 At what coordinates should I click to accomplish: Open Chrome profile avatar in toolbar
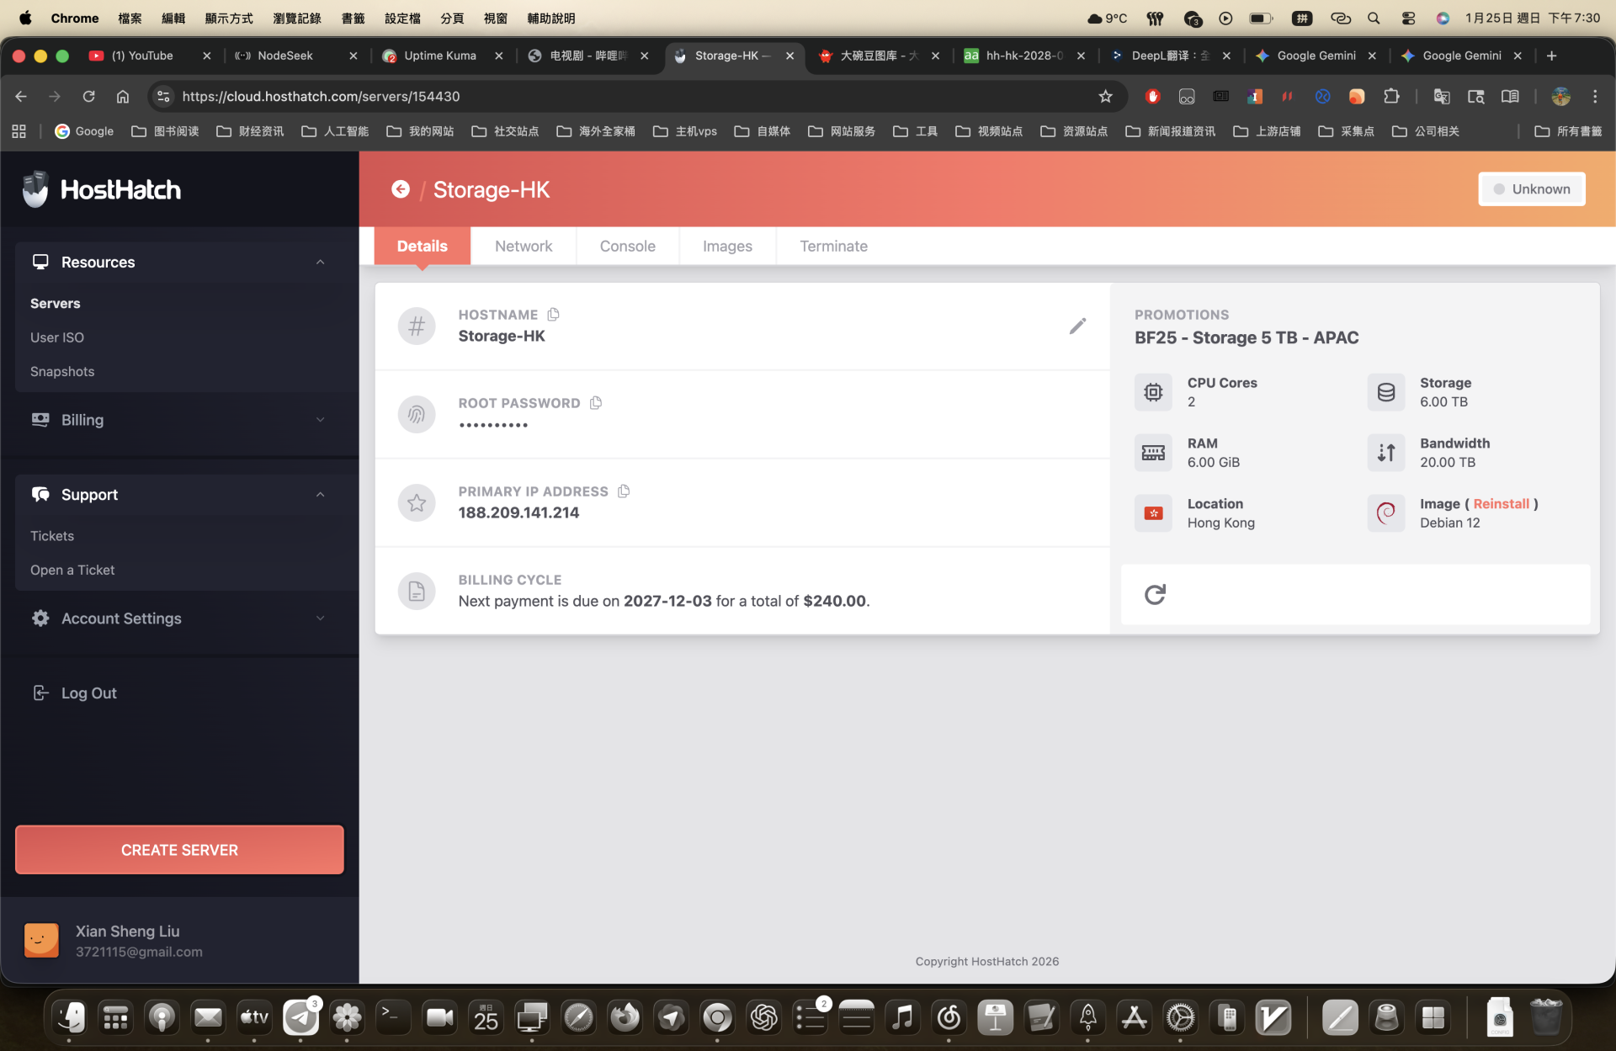[x=1560, y=97]
